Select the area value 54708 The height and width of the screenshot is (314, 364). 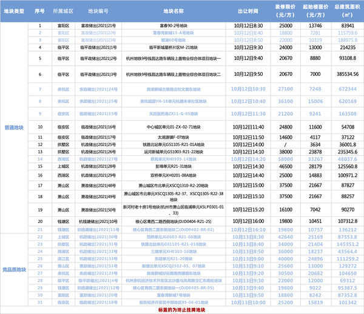pyautogui.click(x=348, y=127)
